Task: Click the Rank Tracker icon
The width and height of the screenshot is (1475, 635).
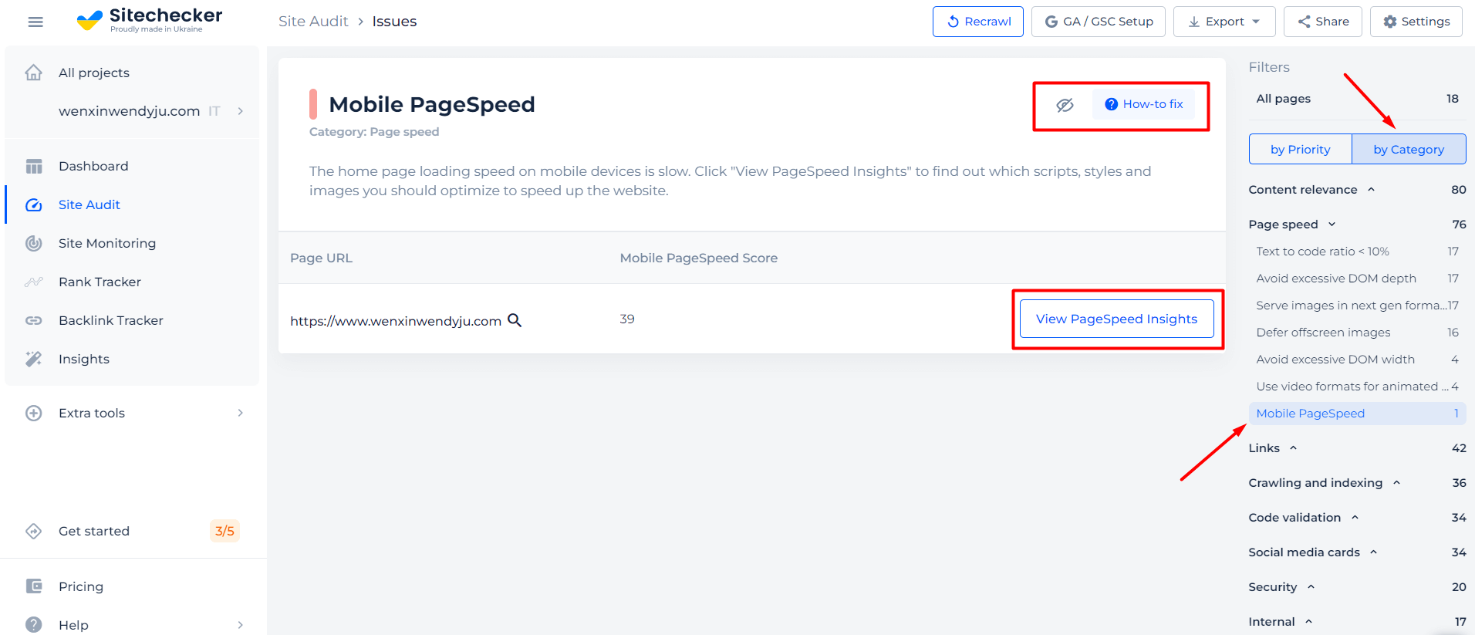Action: (x=34, y=282)
